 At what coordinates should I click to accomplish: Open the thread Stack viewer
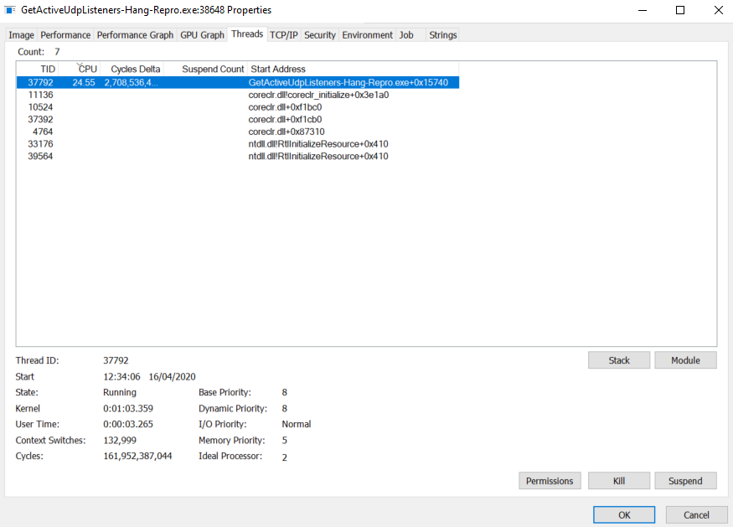click(618, 359)
